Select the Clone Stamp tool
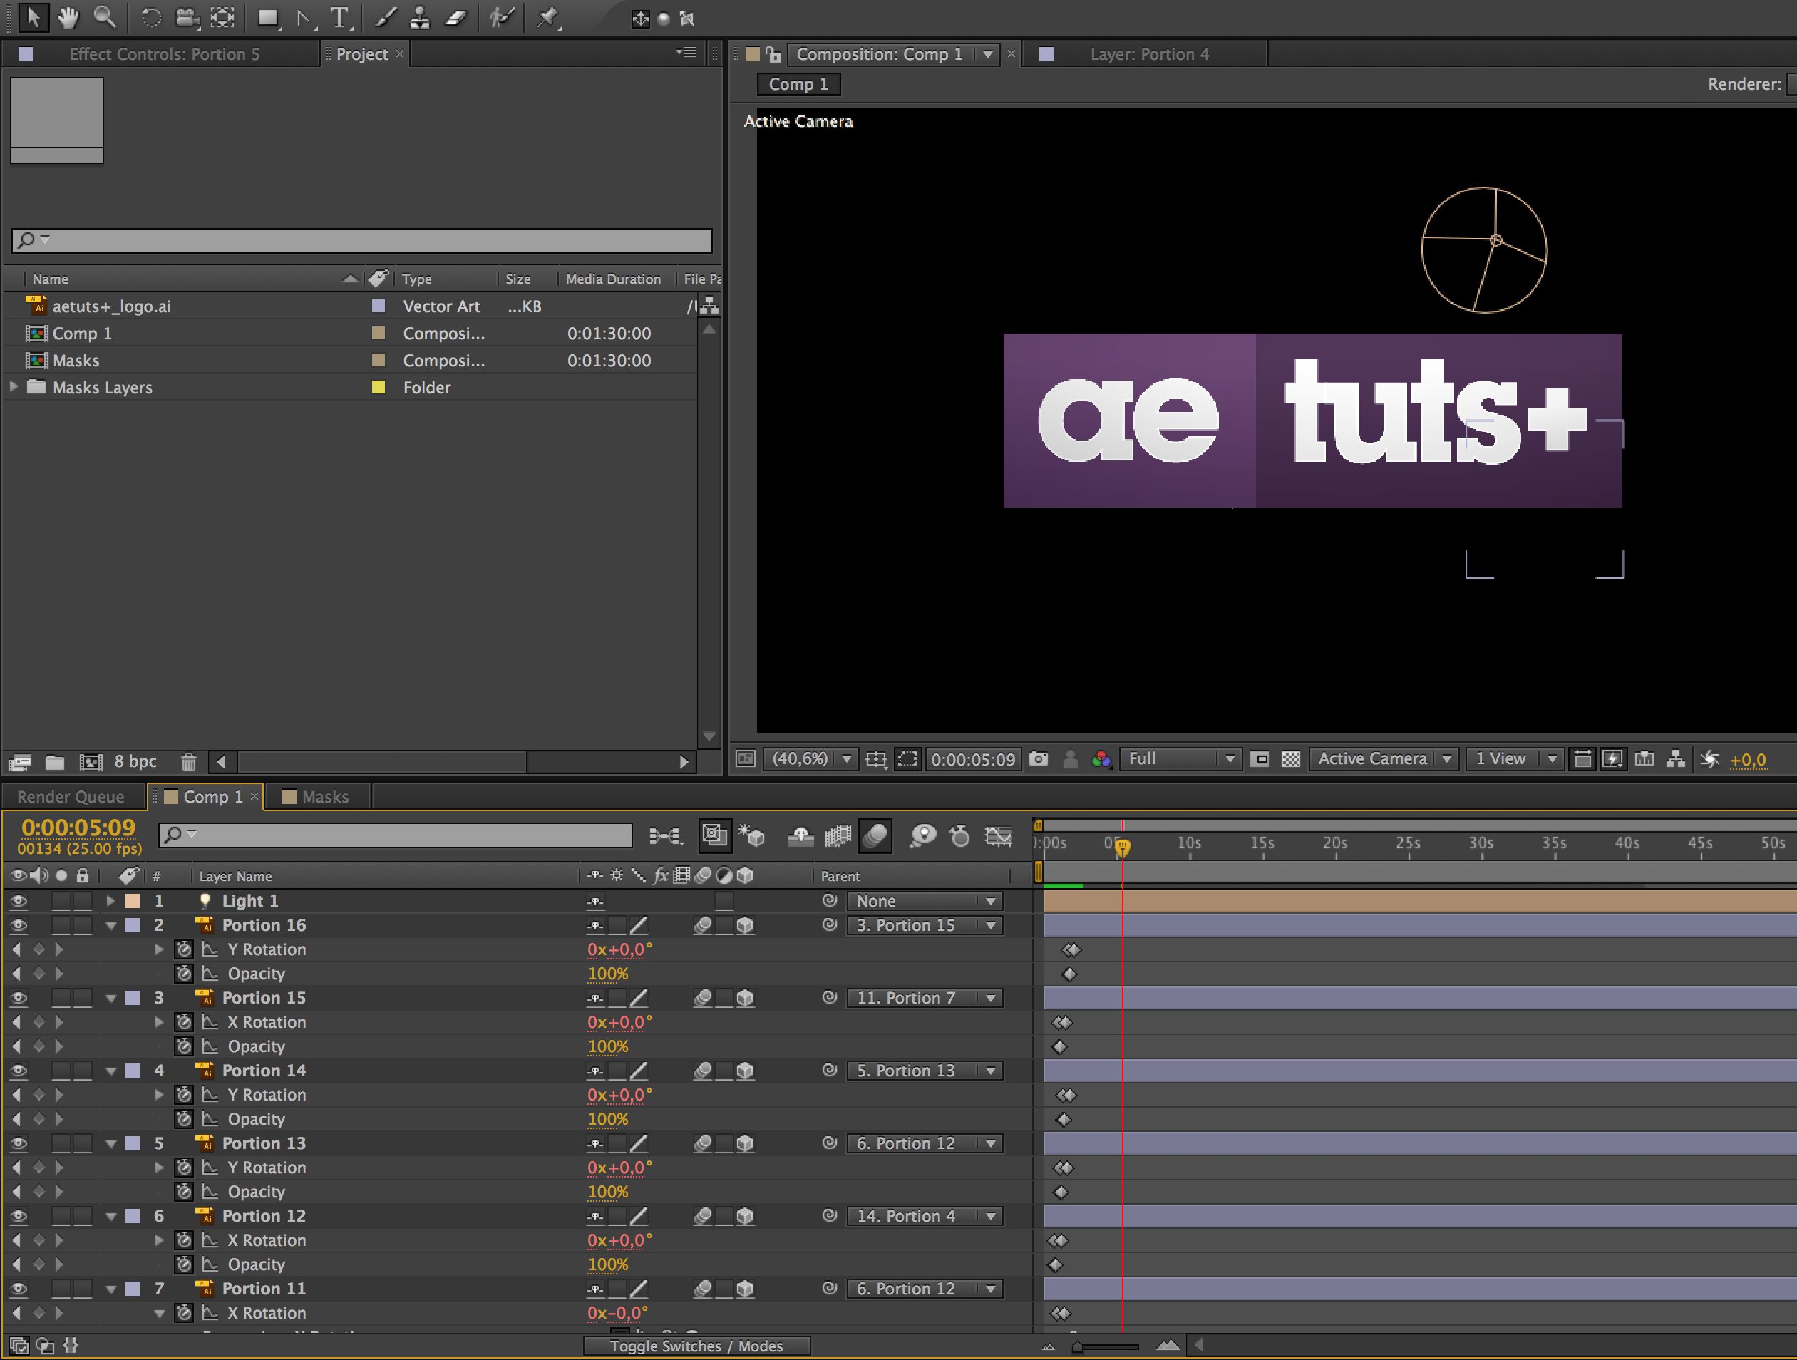The width and height of the screenshot is (1797, 1360). [419, 17]
